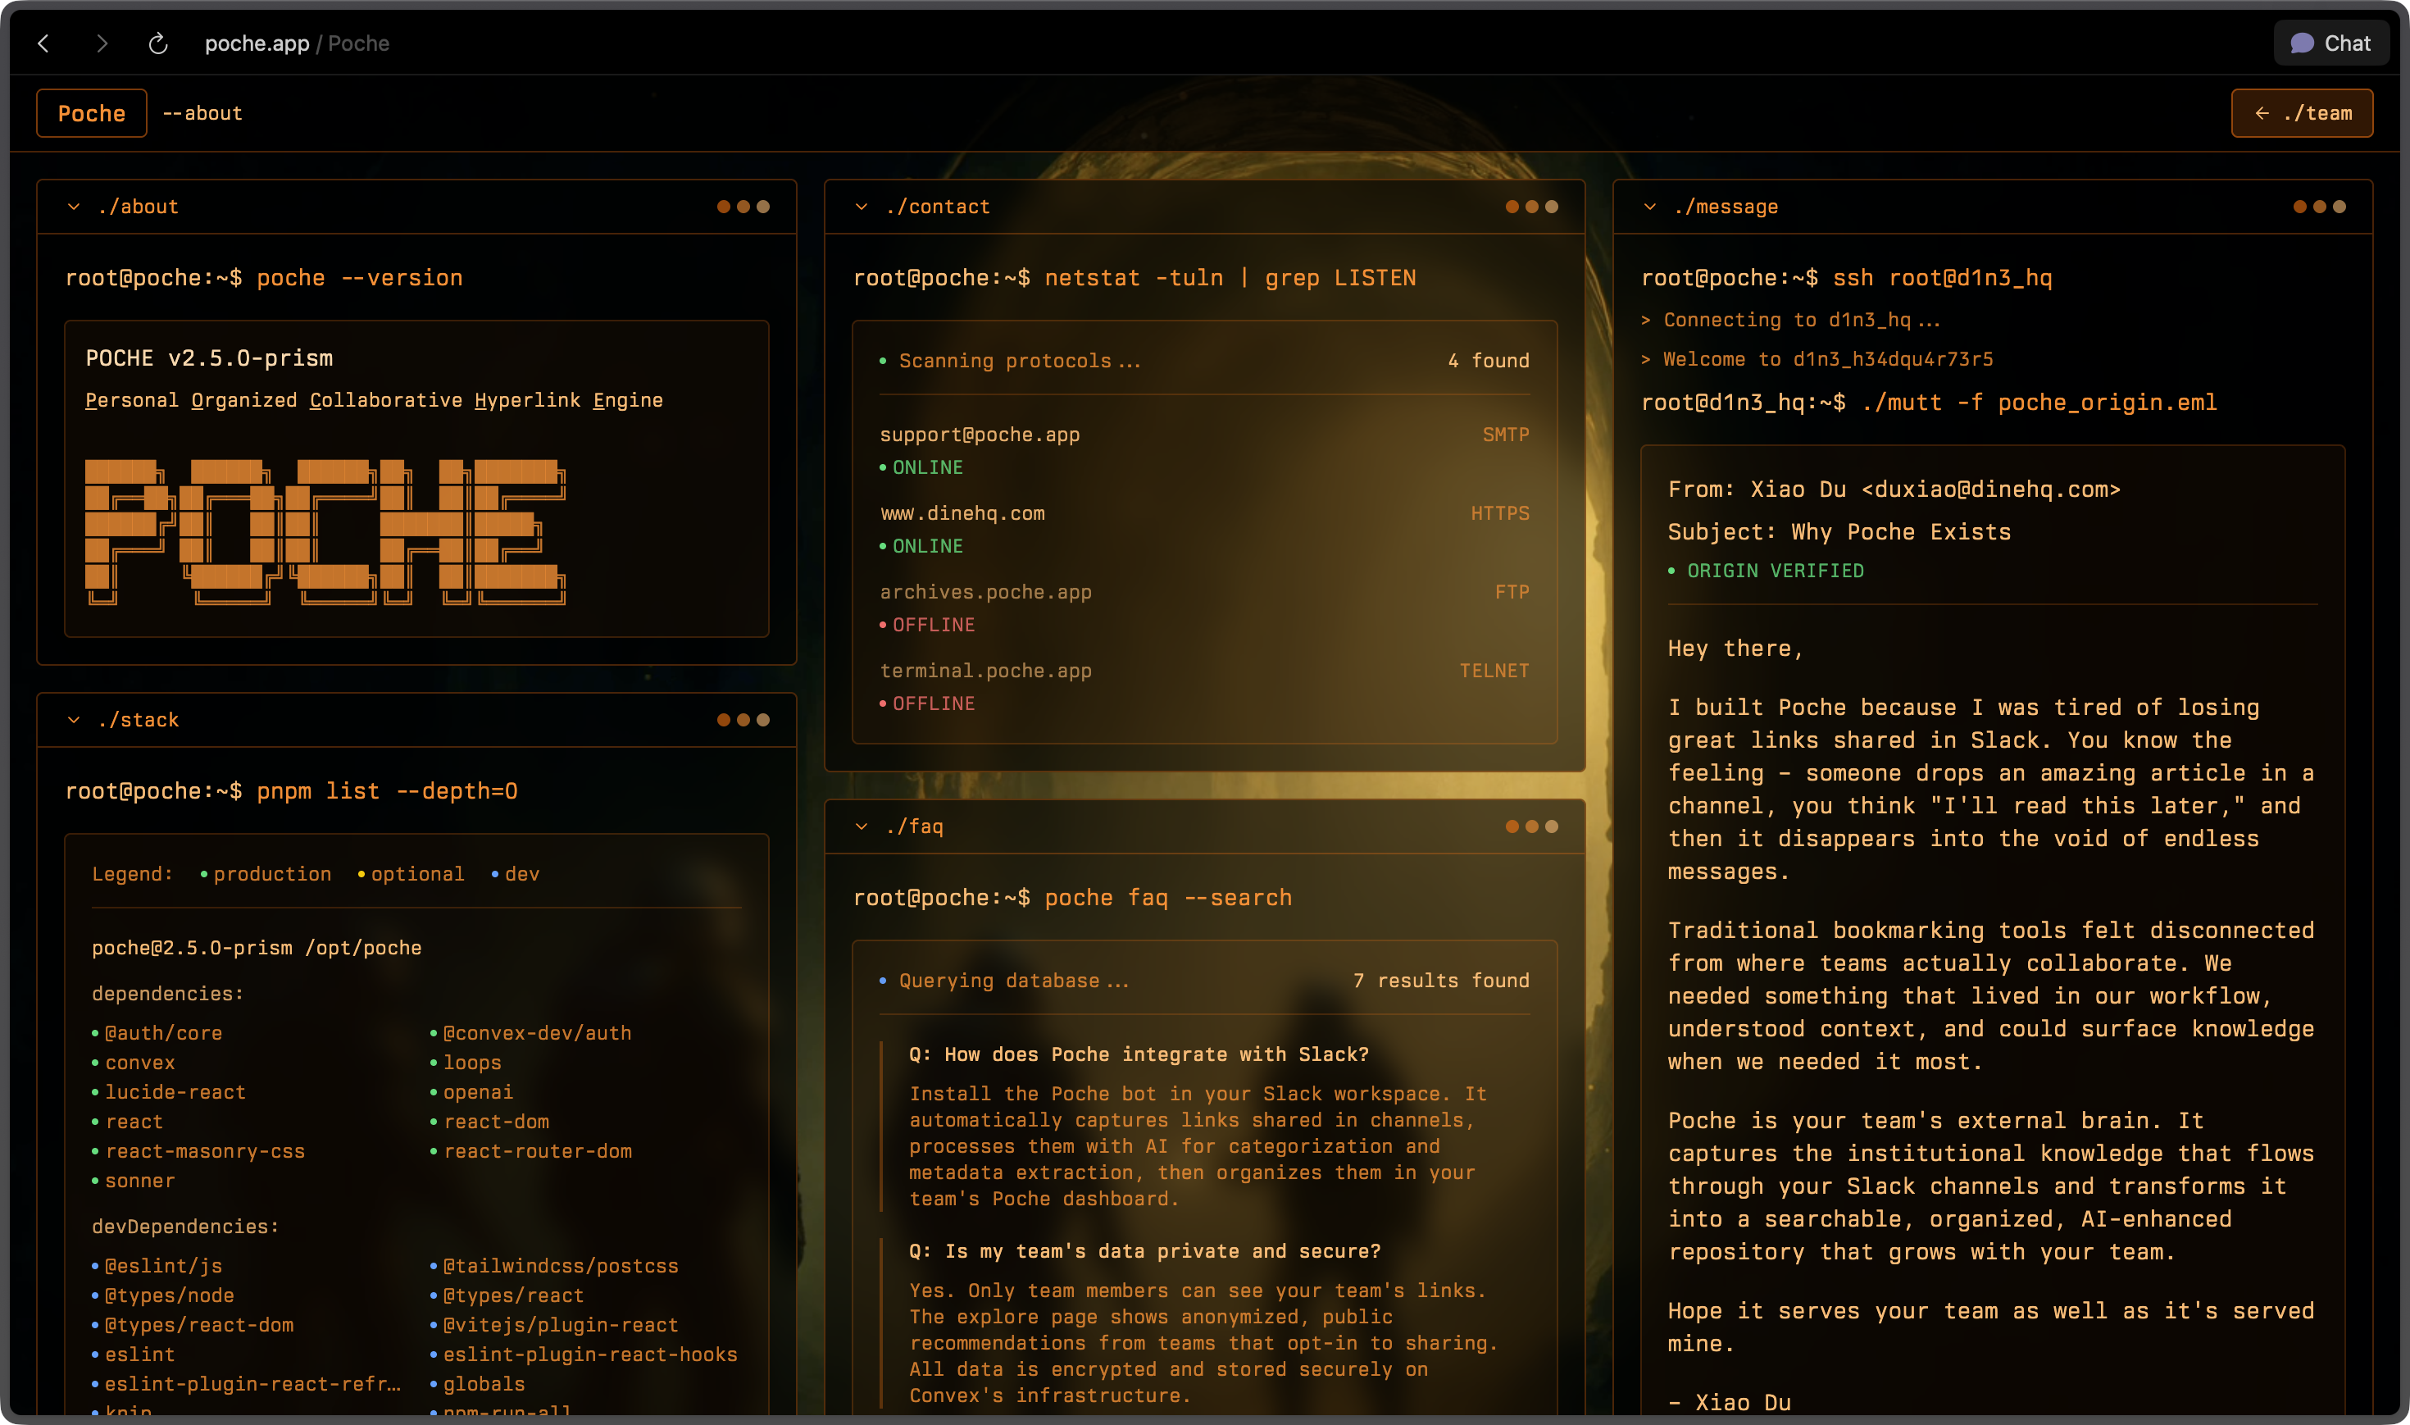Collapse the ./stack panel with its chevron
Viewport: 2410px width, 1425px height.
[73, 718]
